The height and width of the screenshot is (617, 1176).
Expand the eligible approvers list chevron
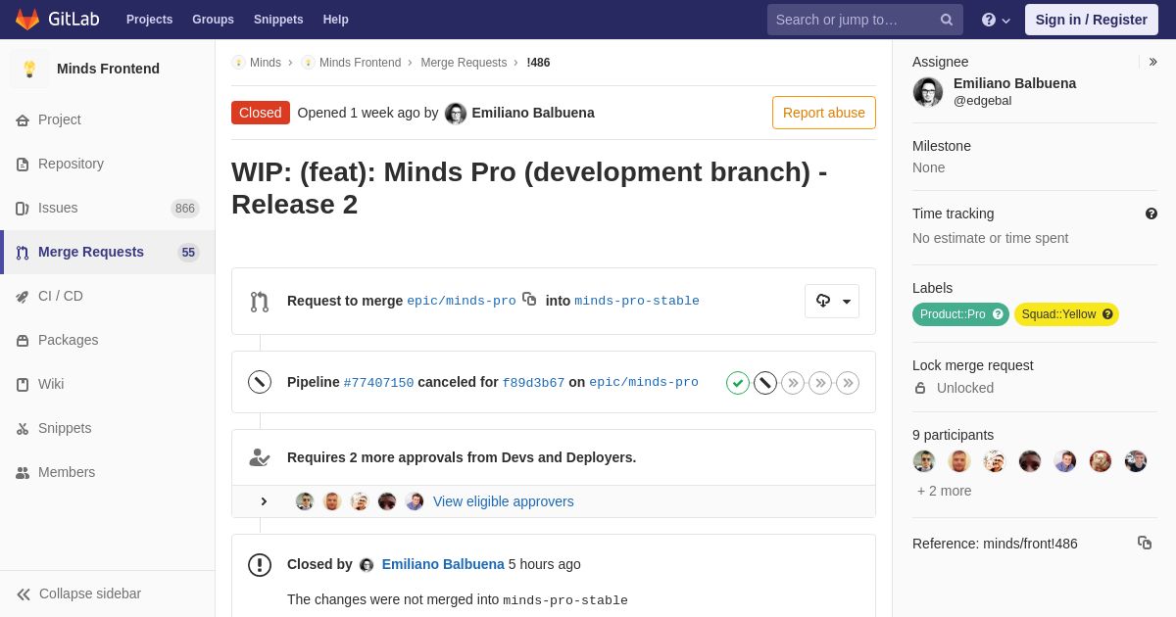tap(264, 501)
